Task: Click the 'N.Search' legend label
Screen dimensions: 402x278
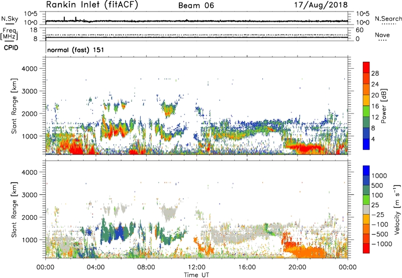Action: [x=388, y=19]
